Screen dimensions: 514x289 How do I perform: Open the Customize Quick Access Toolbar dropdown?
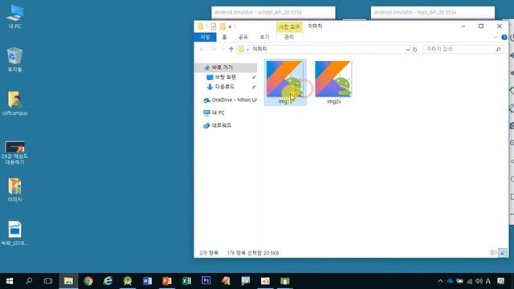tap(230, 26)
